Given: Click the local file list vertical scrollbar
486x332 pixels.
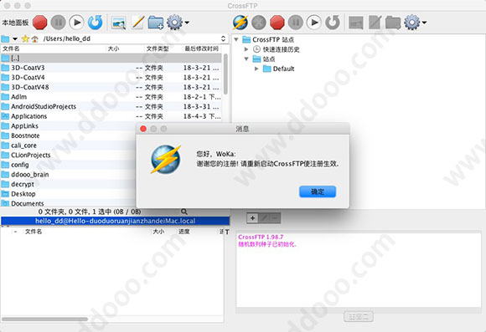Looking at the screenshot, I should pyautogui.click(x=225, y=74).
